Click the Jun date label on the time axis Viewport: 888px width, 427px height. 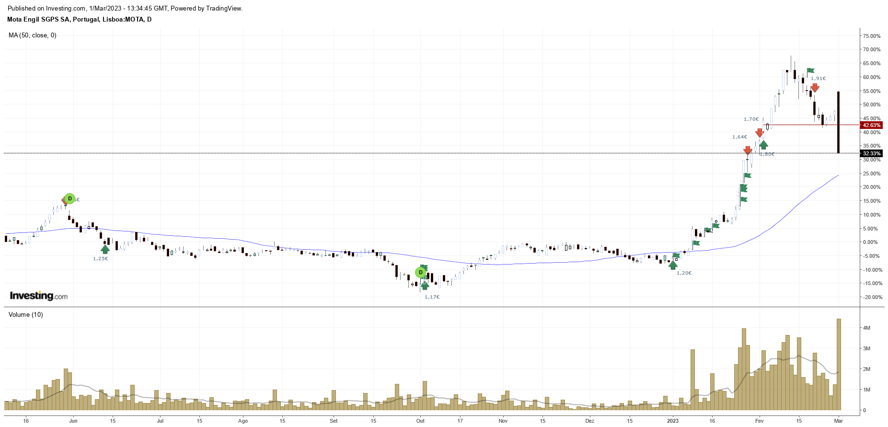[73, 421]
